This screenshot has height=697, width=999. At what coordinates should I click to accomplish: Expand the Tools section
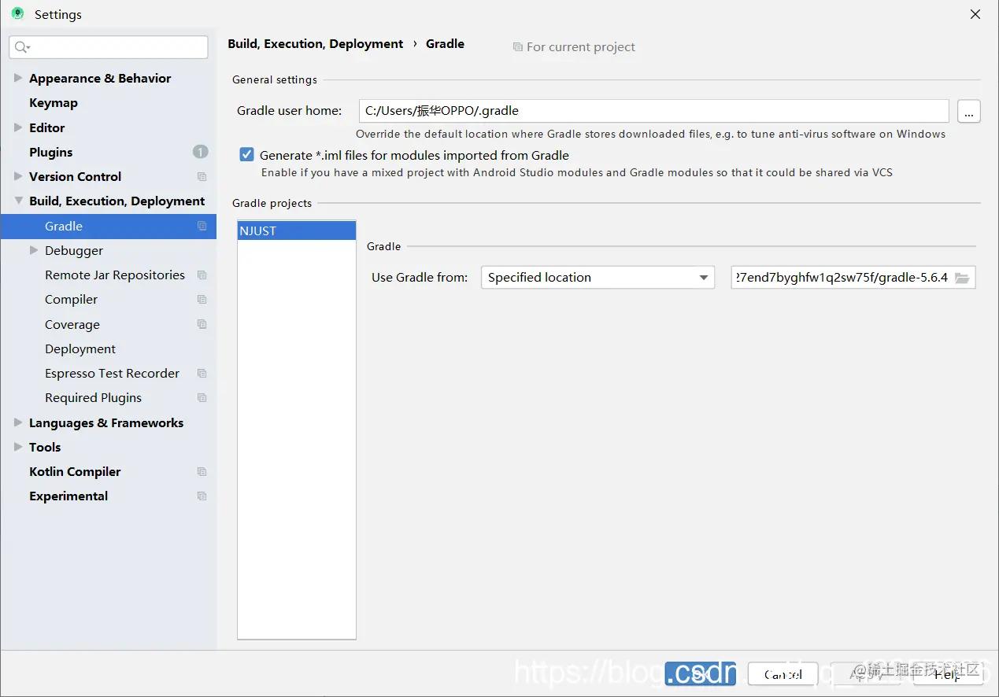click(18, 447)
